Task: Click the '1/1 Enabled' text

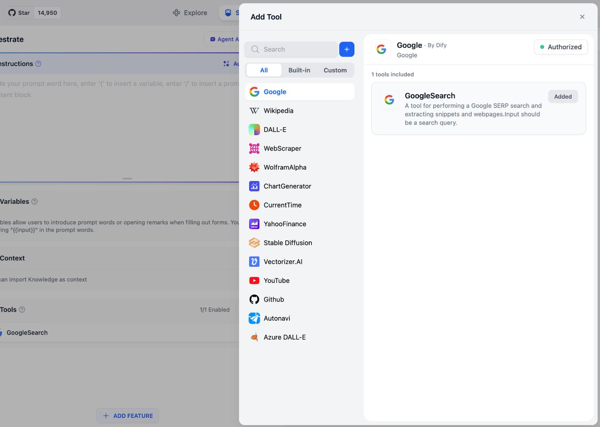Action: click(x=215, y=310)
